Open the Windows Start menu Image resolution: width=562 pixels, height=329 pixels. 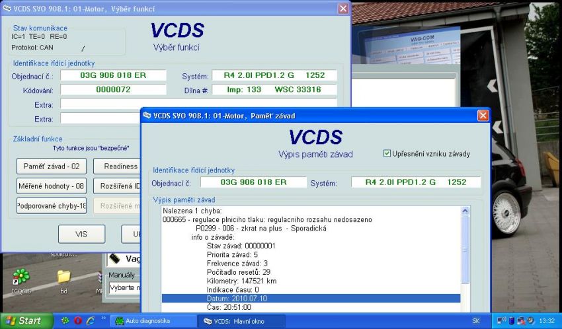[x=26, y=321]
